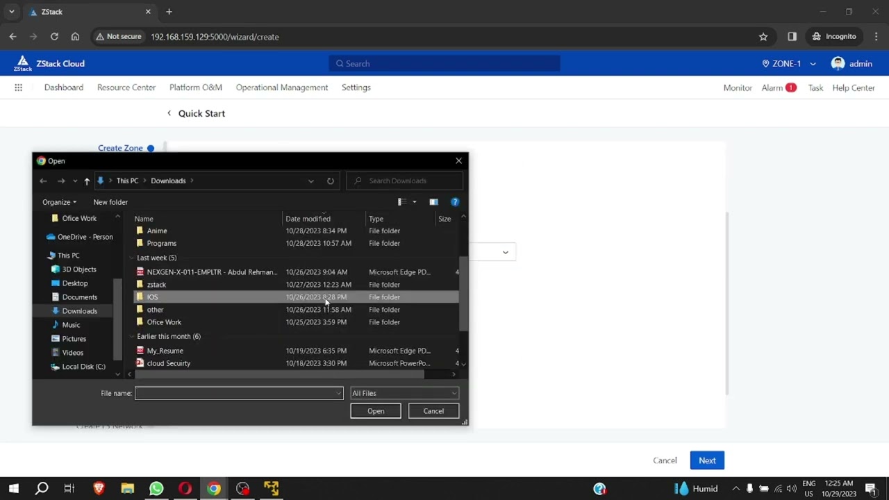Image resolution: width=889 pixels, height=500 pixels.
Task: Click the File name input box
Action: pyautogui.click(x=239, y=393)
